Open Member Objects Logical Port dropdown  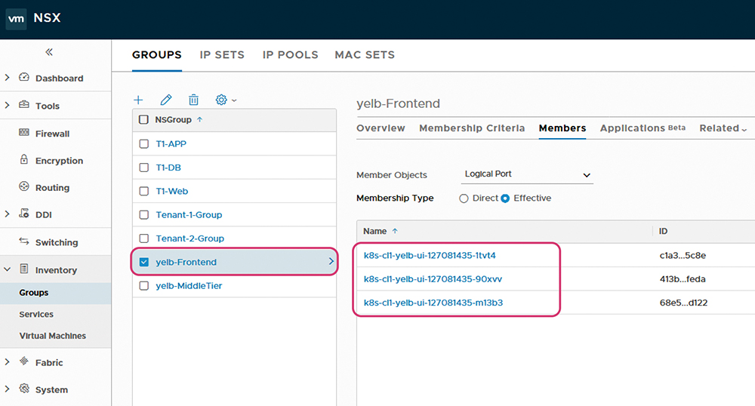[527, 174]
